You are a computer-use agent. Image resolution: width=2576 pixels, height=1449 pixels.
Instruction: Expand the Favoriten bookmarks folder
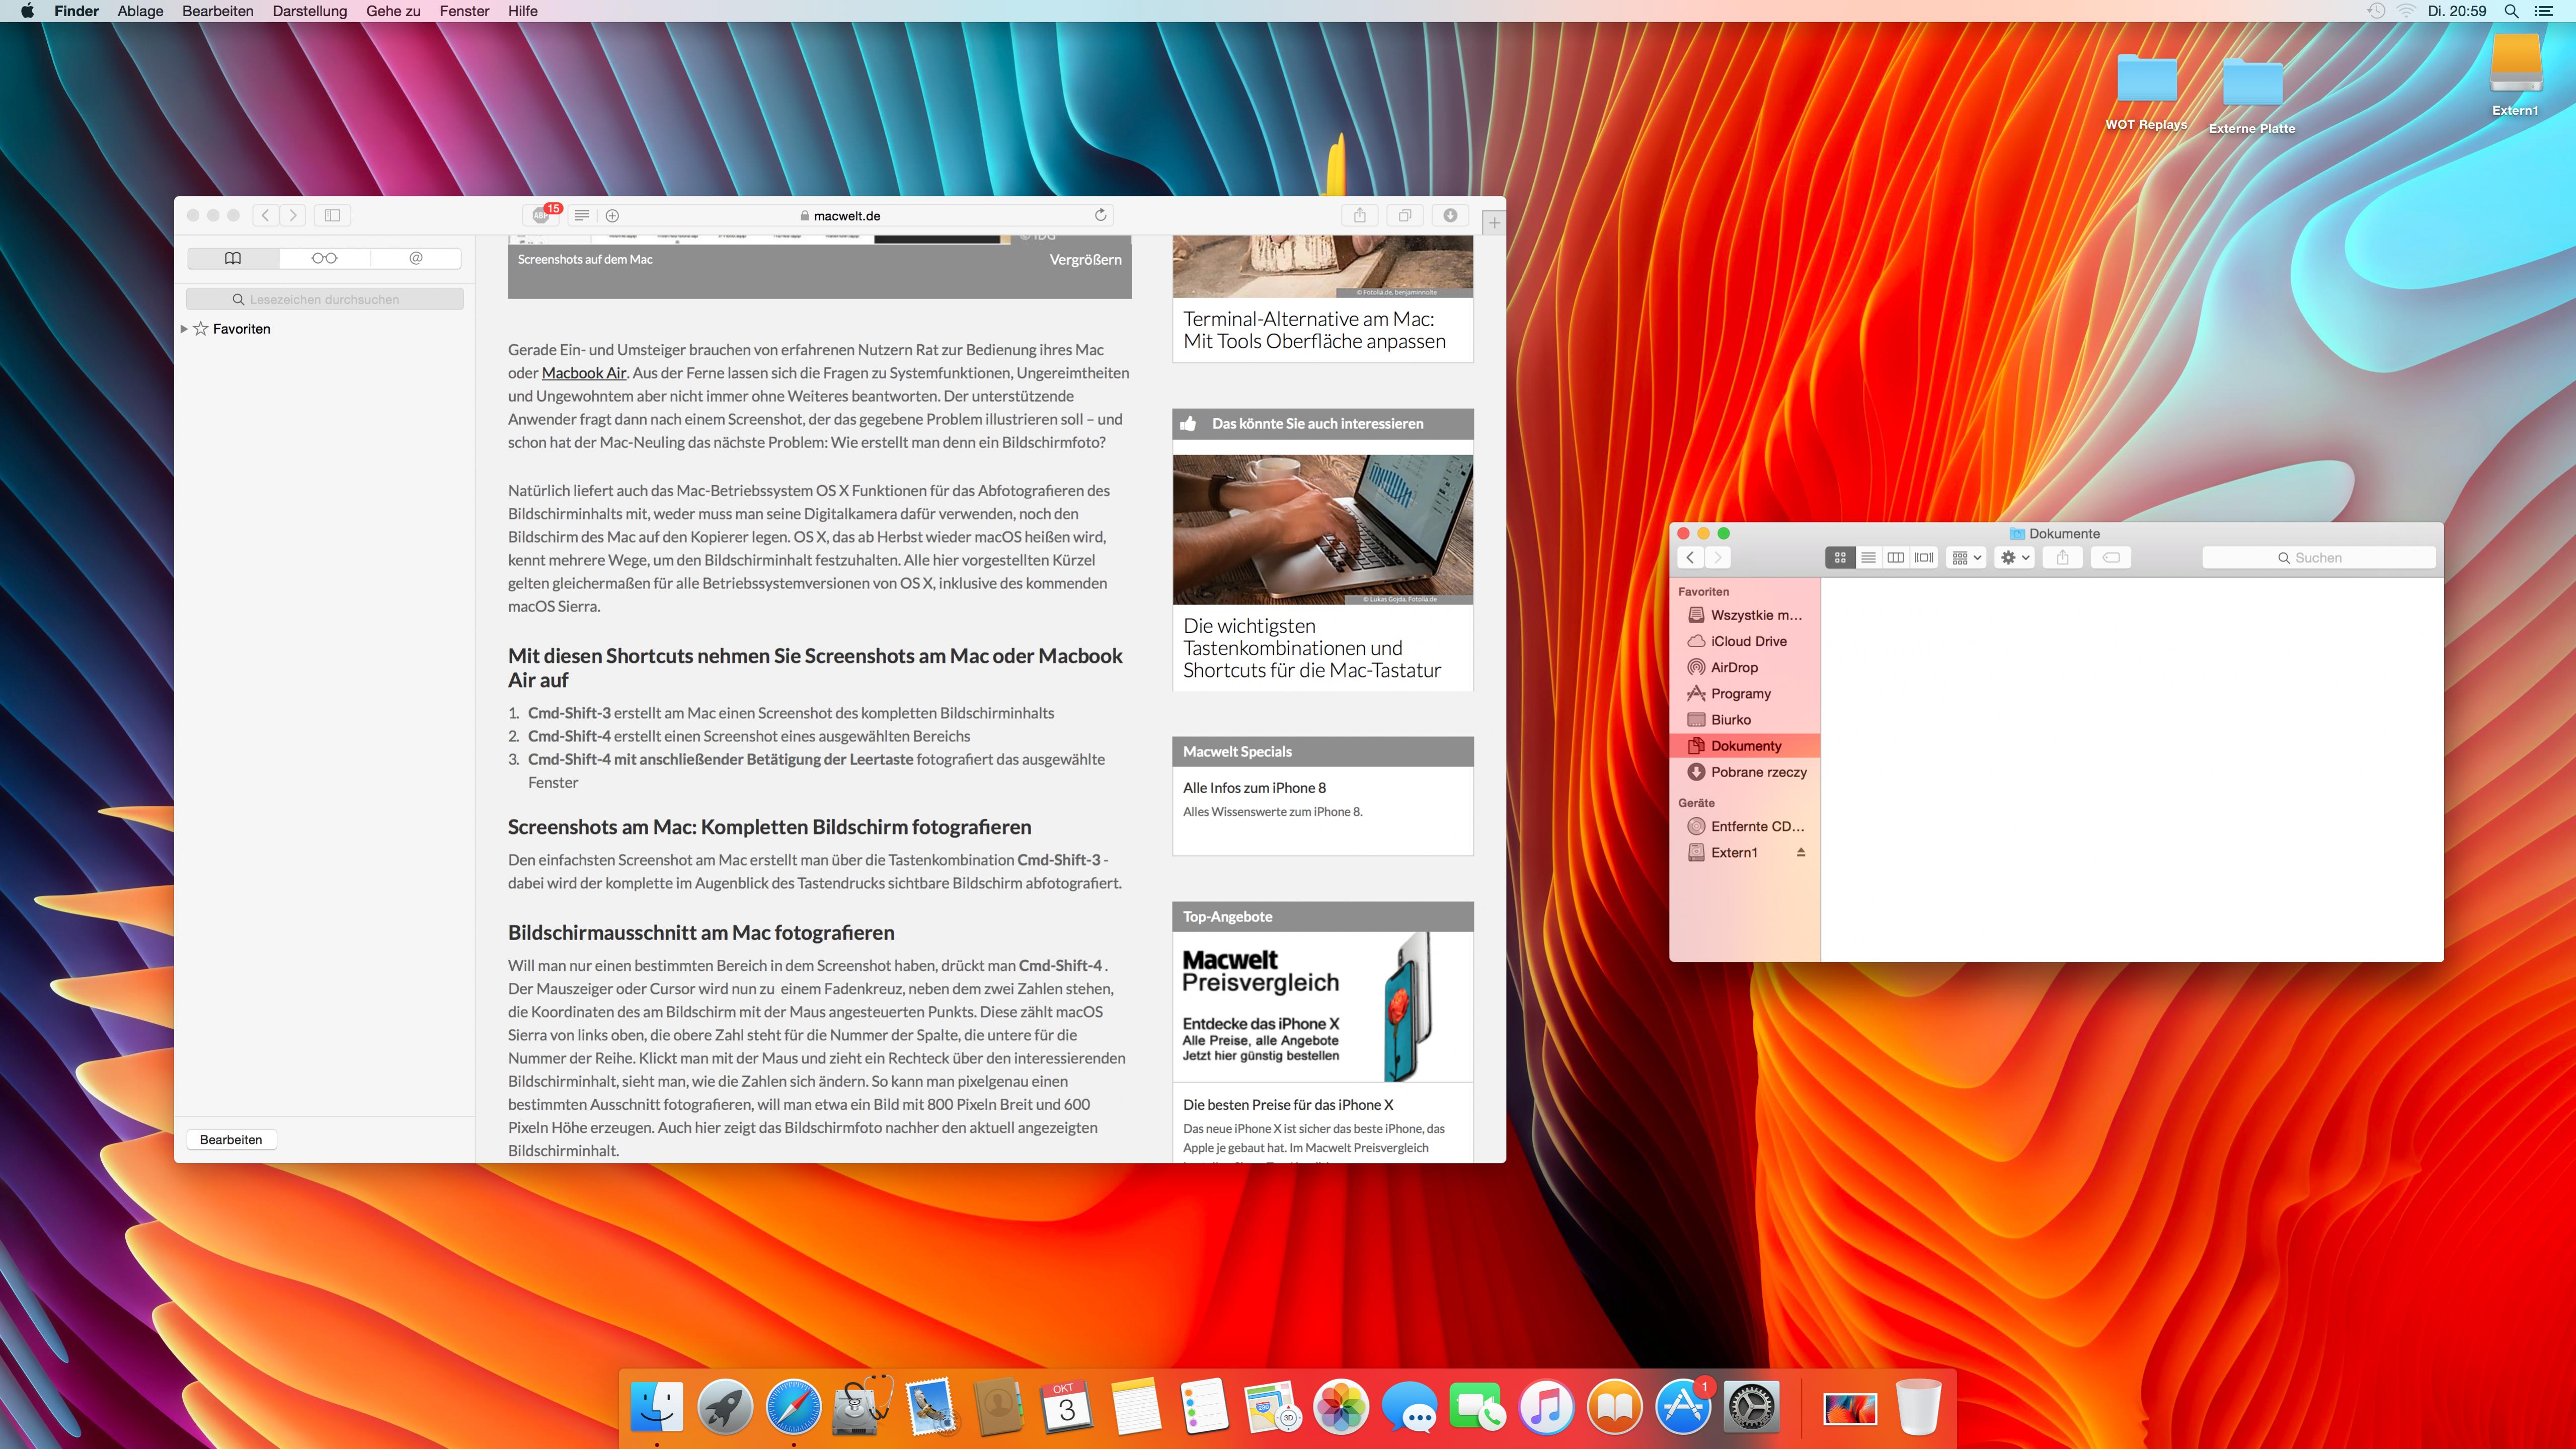pos(184,329)
